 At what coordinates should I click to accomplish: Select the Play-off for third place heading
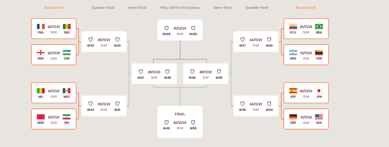(180, 8)
